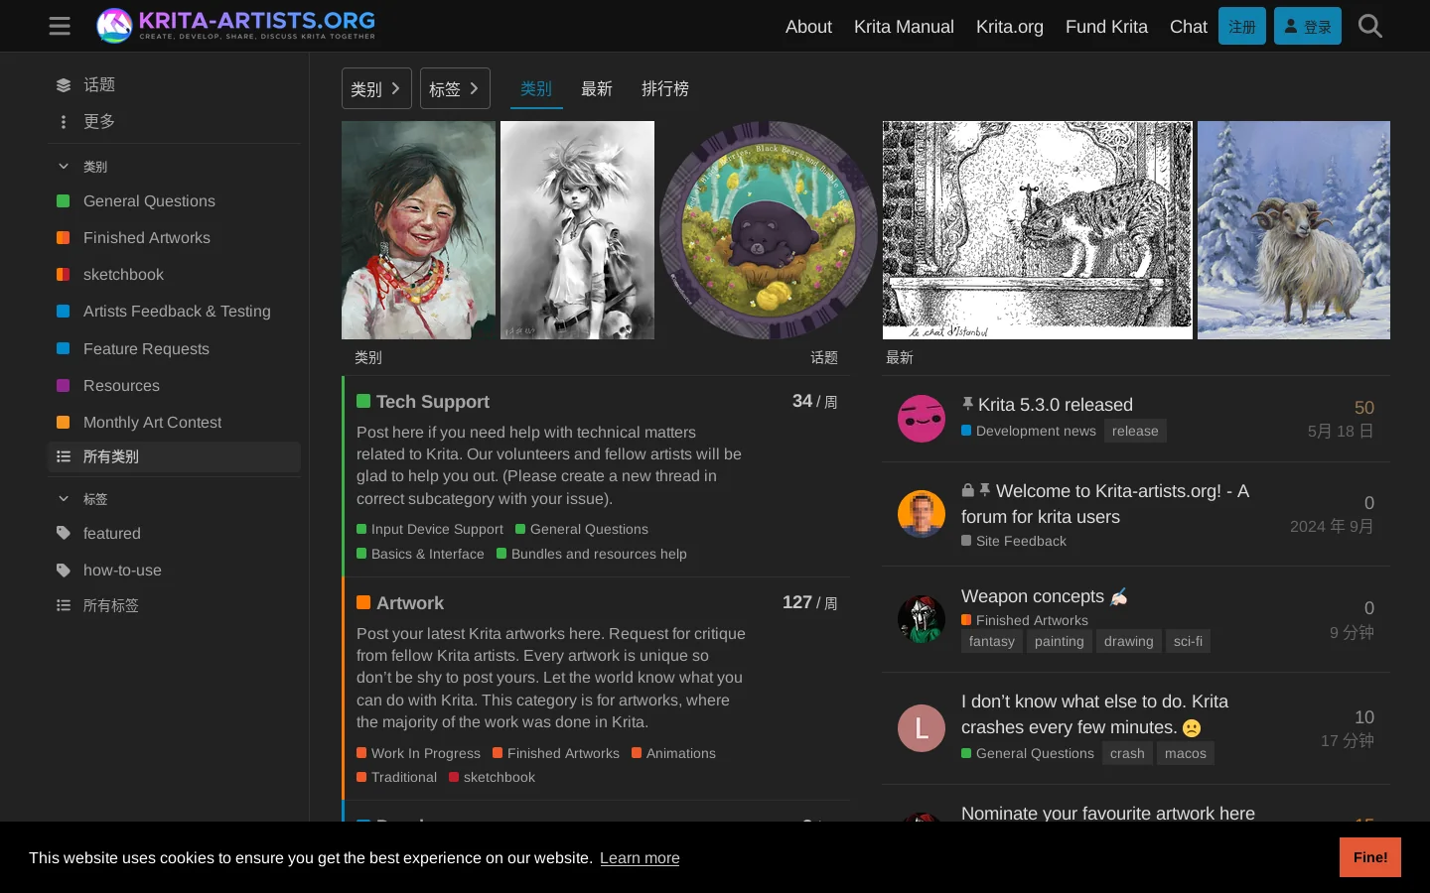Open the 类别 filter dropdown
The height and width of the screenshot is (893, 1430).
tap(376, 88)
